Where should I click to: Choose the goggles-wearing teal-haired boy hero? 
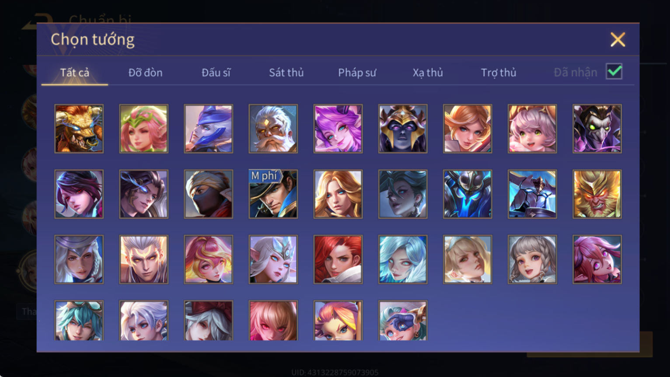click(79, 320)
